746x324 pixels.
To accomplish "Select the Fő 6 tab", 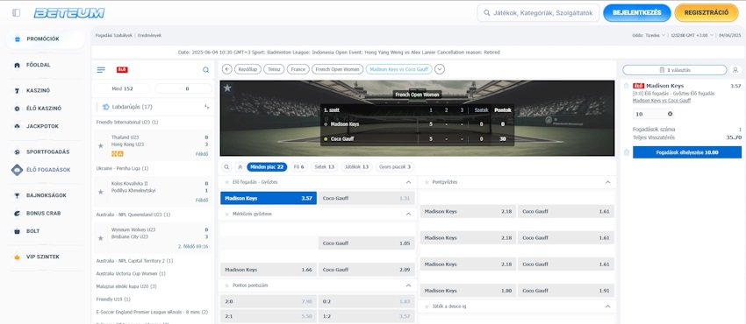I will click(x=299, y=167).
